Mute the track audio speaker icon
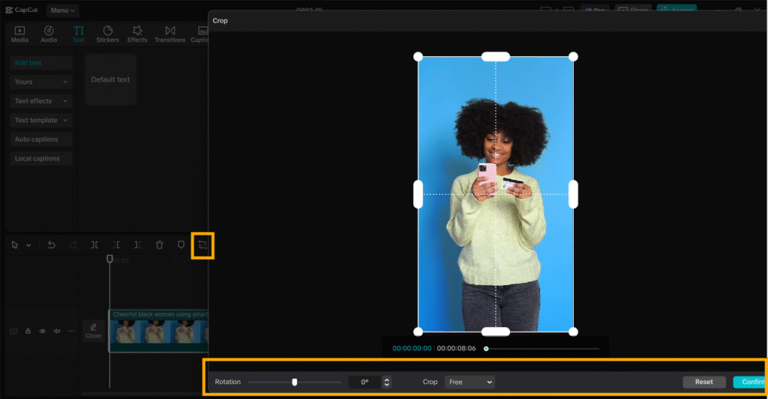 click(56, 331)
